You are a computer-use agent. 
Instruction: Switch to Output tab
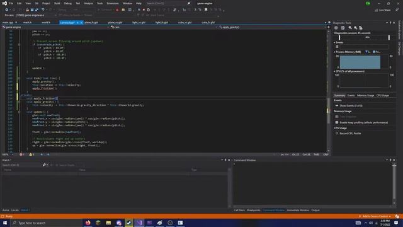click(315, 210)
